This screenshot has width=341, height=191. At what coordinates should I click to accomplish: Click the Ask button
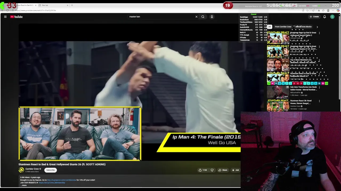[x=236, y=170]
